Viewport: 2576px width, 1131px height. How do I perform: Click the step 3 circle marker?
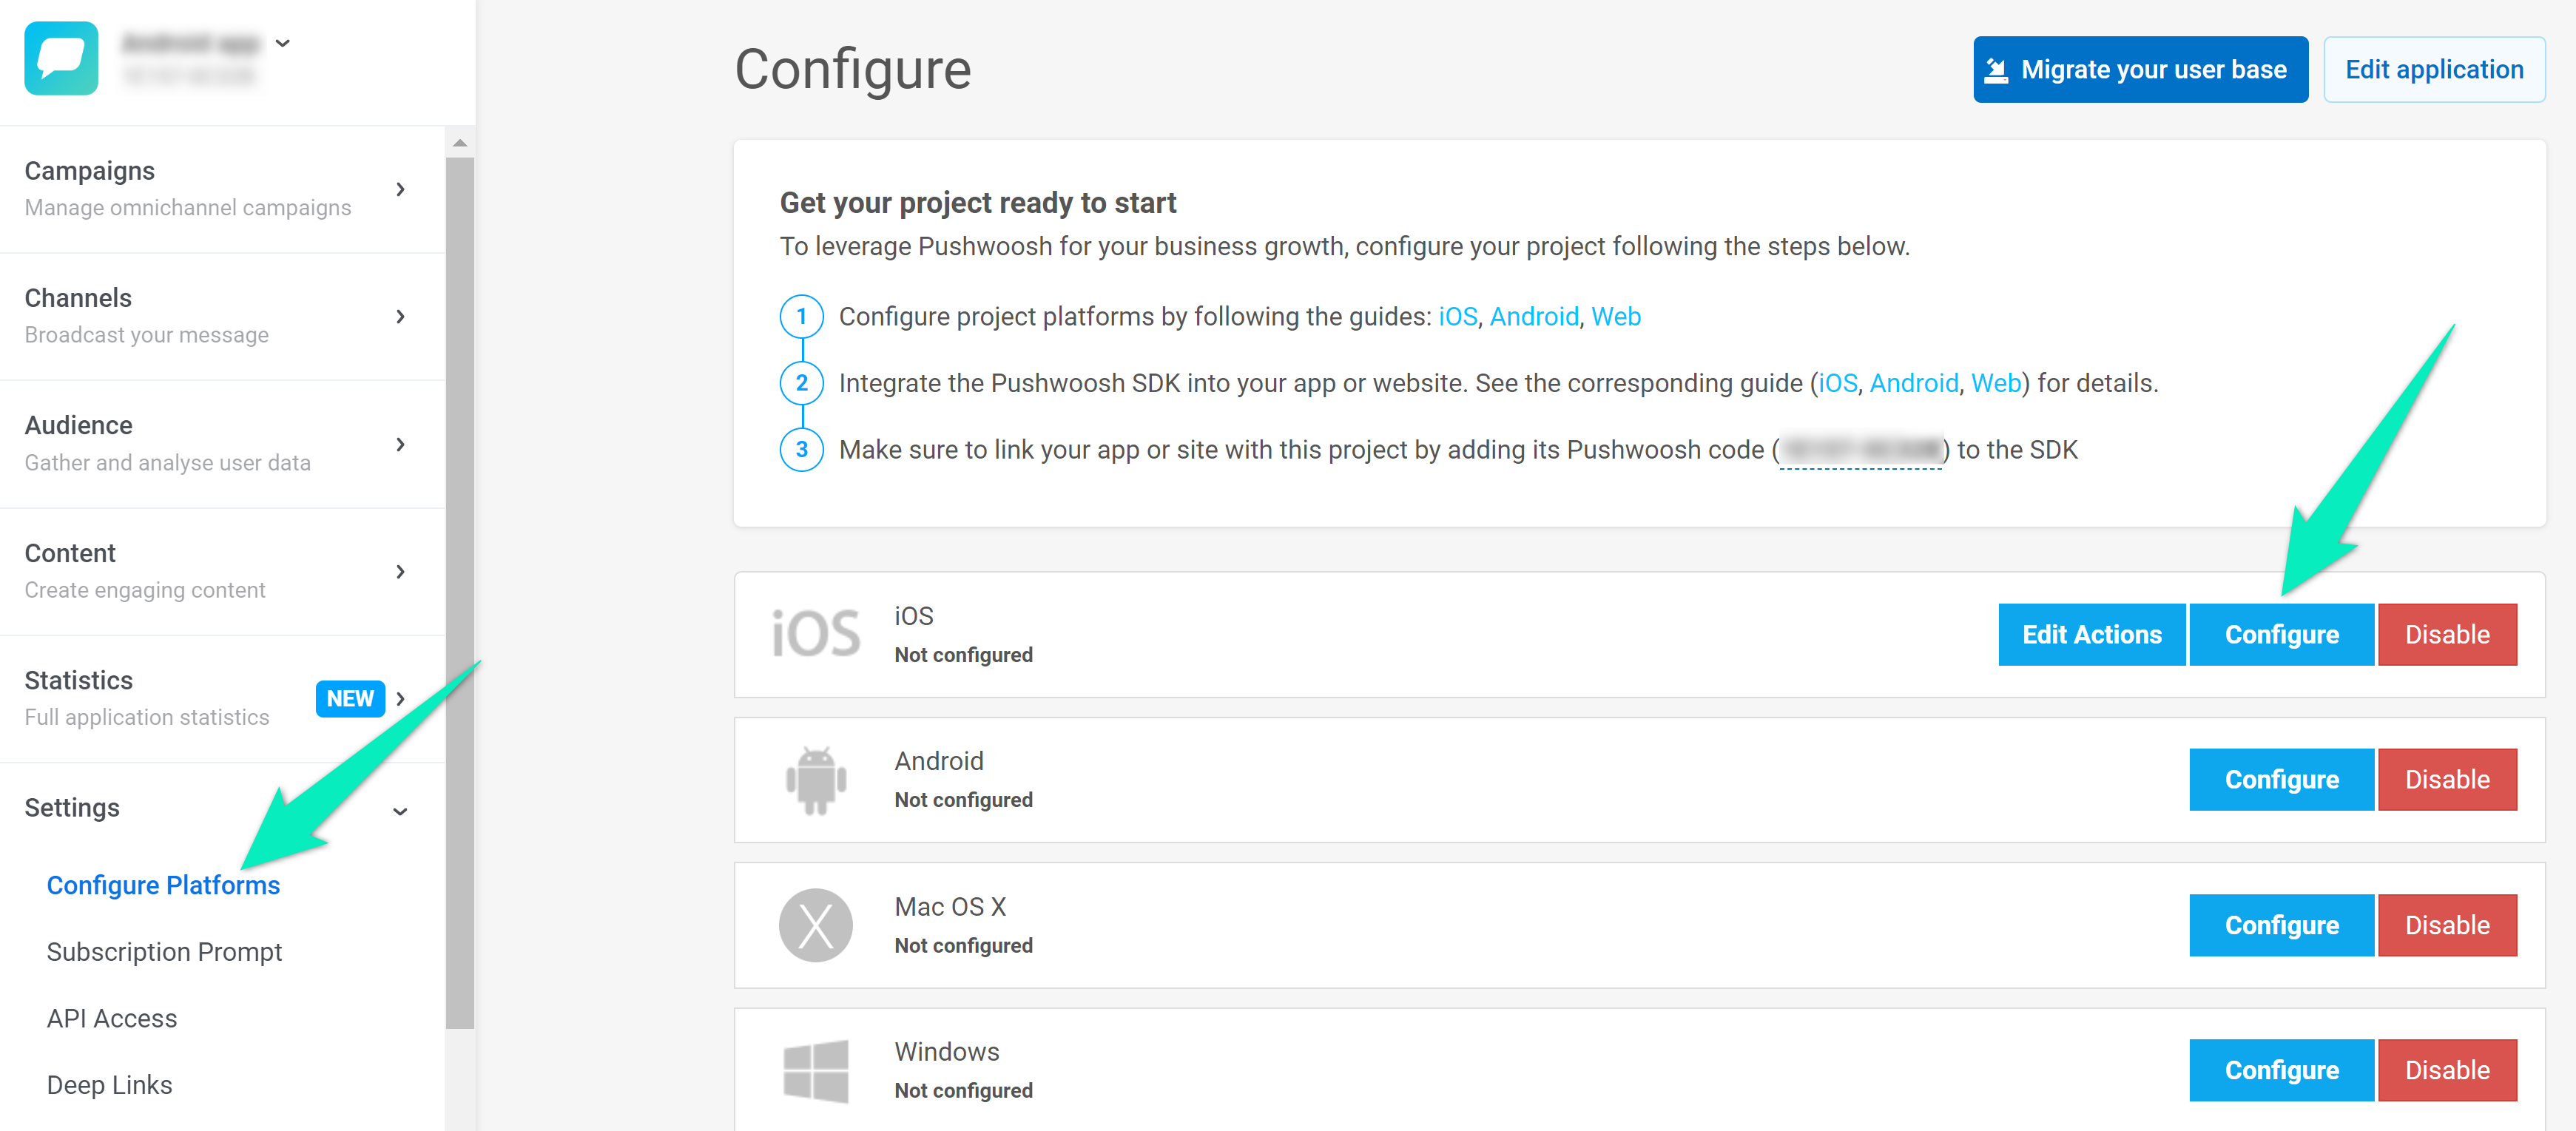coord(801,450)
